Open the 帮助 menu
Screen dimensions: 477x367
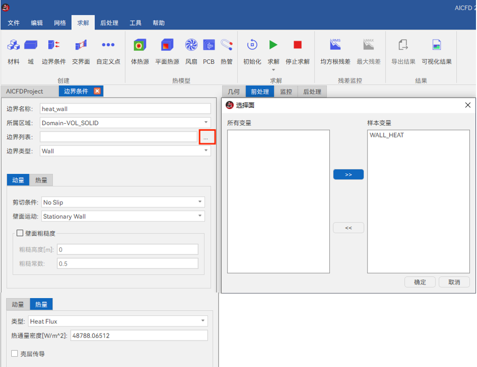[158, 23]
